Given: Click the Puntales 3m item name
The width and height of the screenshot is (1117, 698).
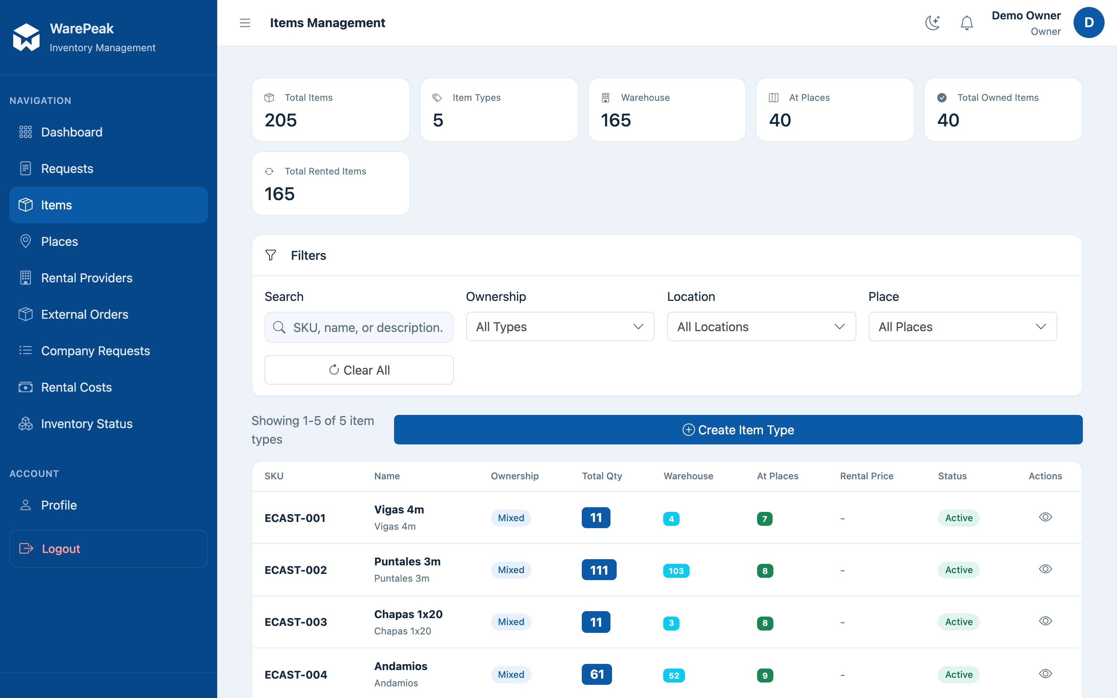Looking at the screenshot, I should click(x=407, y=562).
